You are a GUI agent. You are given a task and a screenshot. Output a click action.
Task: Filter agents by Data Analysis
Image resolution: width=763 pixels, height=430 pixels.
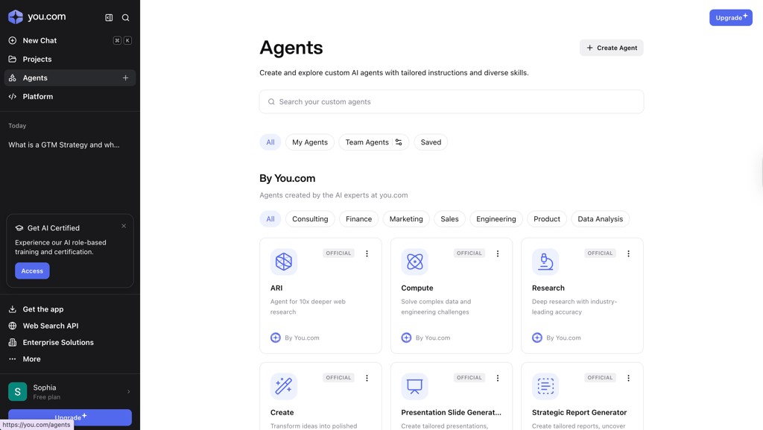tap(601, 219)
